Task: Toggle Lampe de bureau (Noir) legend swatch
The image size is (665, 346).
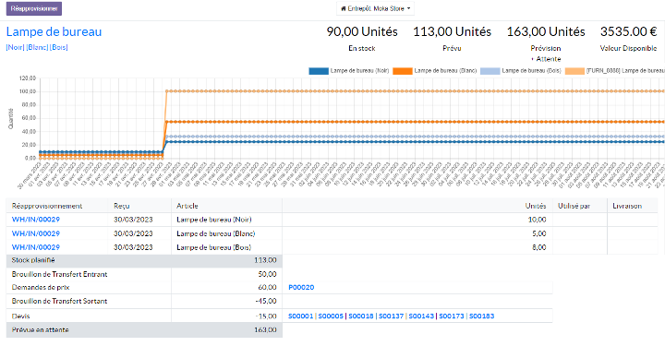Action: 319,71
